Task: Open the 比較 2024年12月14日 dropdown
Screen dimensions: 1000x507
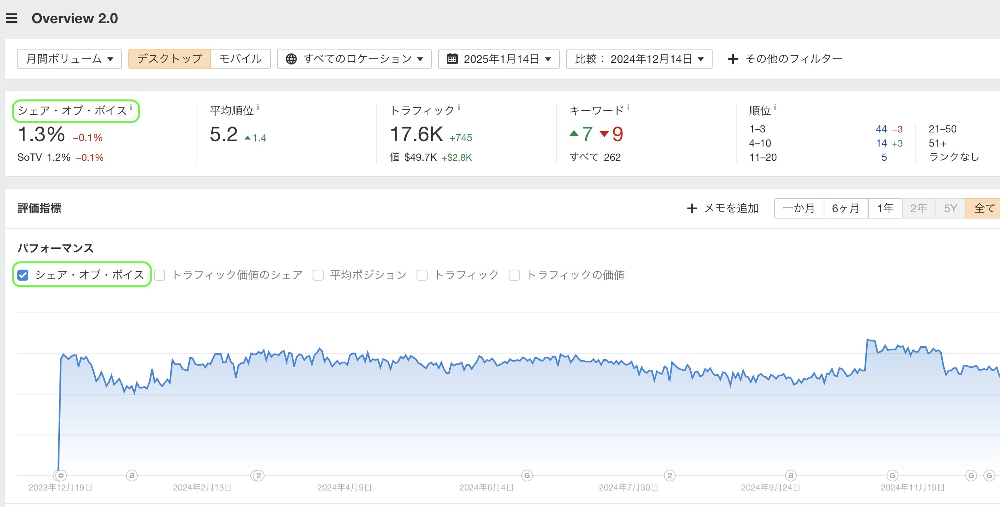Action: pos(639,59)
